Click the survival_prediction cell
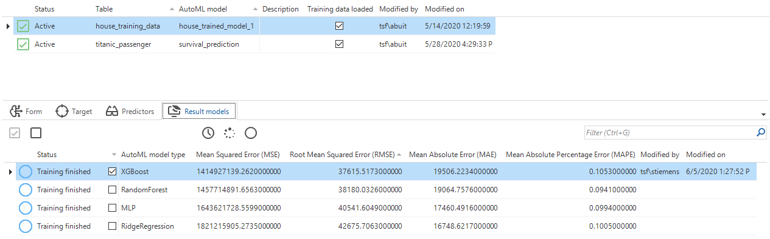 pyautogui.click(x=209, y=44)
